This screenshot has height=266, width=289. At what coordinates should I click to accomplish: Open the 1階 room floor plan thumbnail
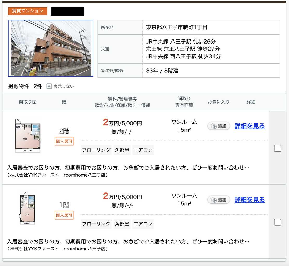coord(28,208)
